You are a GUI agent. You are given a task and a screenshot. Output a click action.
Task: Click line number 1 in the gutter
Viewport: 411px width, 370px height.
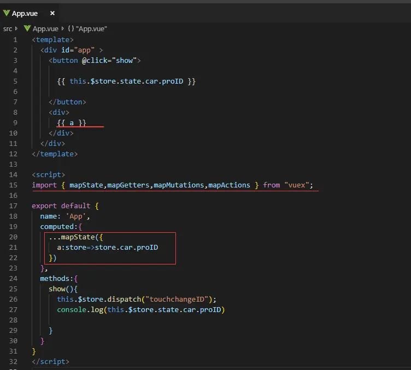(15, 40)
